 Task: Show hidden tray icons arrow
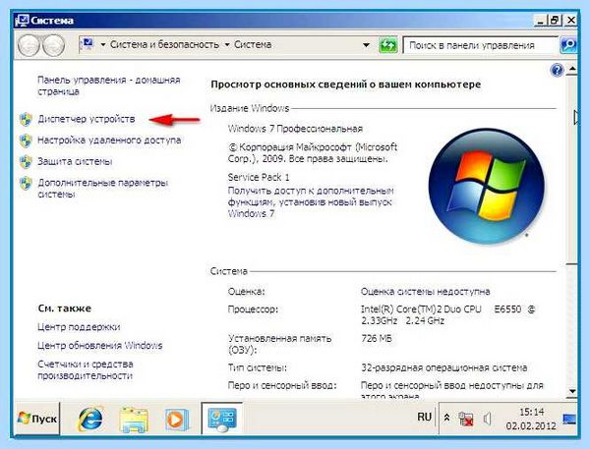tap(446, 418)
